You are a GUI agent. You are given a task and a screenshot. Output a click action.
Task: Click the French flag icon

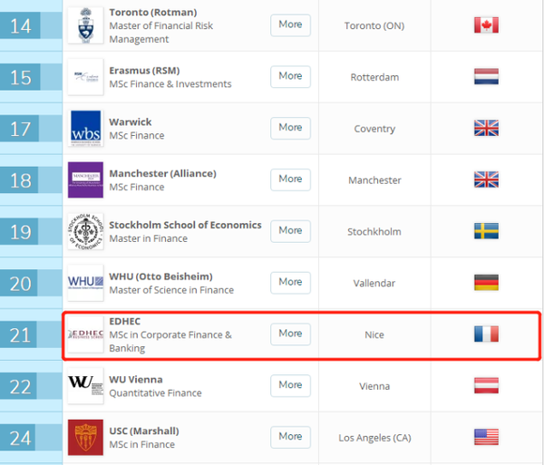pyautogui.click(x=486, y=334)
